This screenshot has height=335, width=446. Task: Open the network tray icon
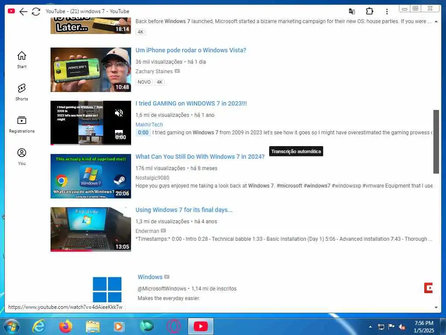pyautogui.click(x=381, y=327)
